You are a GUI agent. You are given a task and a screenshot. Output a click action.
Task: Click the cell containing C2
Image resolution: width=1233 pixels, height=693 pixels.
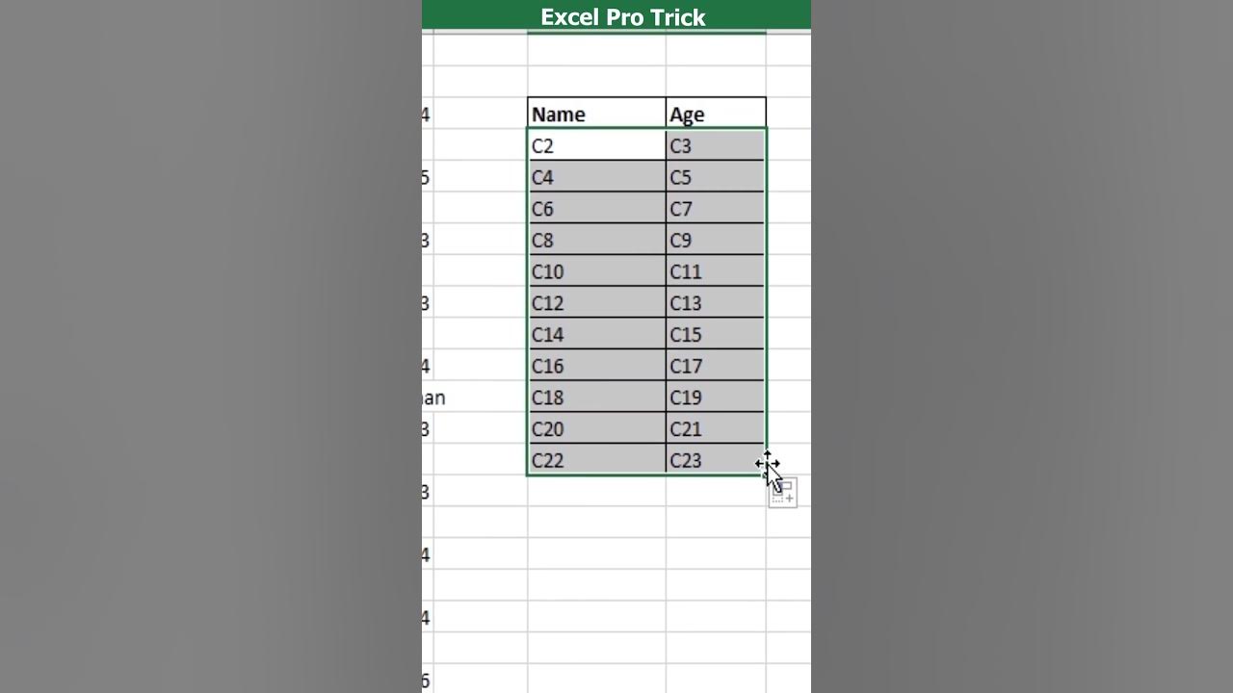coord(596,145)
